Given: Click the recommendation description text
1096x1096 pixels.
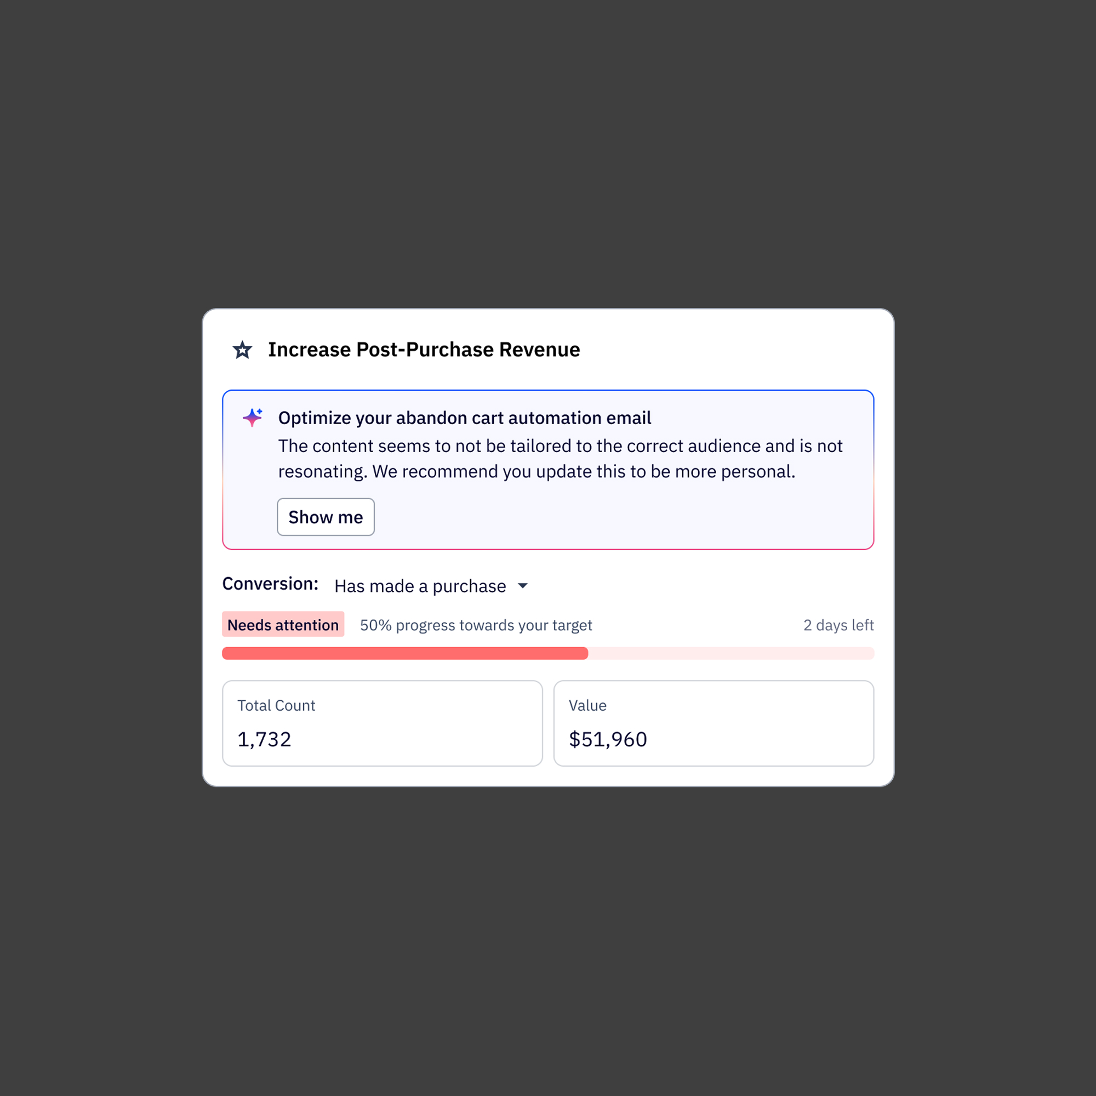Looking at the screenshot, I should click(560, 459).
